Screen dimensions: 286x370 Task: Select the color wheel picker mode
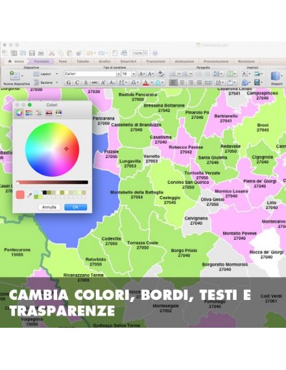[x=19, y=113]
